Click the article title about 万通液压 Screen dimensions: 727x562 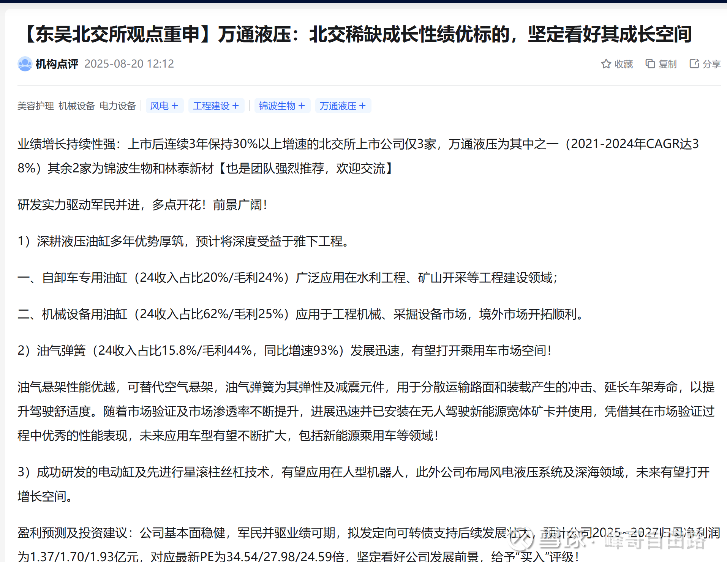coord(356,34)
